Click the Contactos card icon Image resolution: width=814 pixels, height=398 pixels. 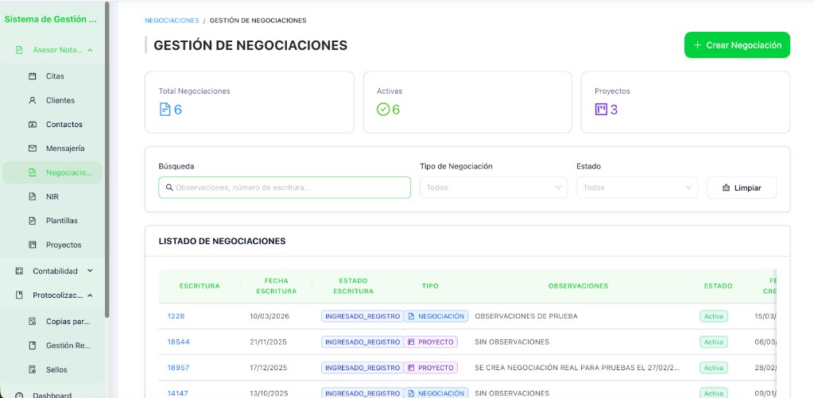pos(32,125)
